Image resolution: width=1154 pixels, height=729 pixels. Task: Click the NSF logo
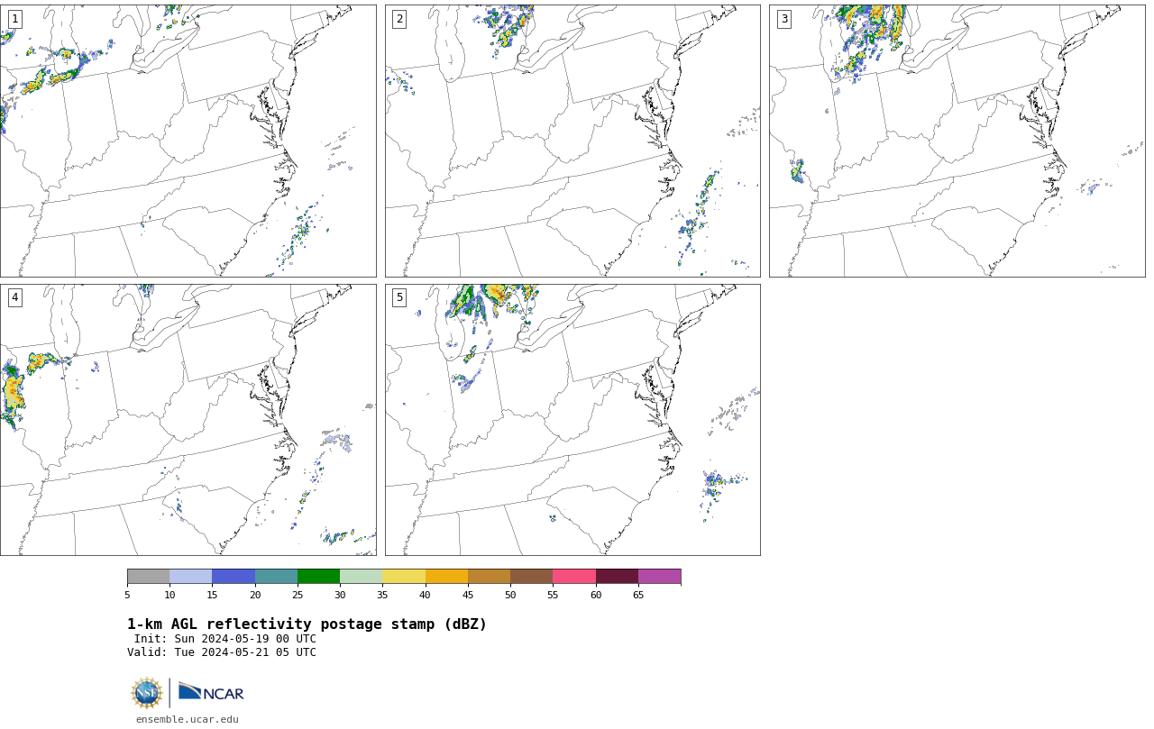(x=147, y=693)
